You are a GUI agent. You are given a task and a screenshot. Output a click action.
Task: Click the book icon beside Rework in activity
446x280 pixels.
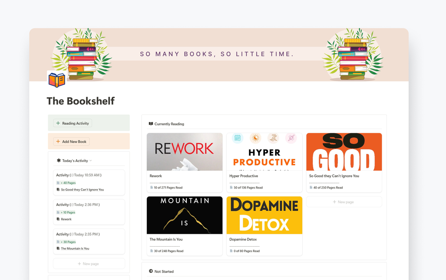point(58,219)
